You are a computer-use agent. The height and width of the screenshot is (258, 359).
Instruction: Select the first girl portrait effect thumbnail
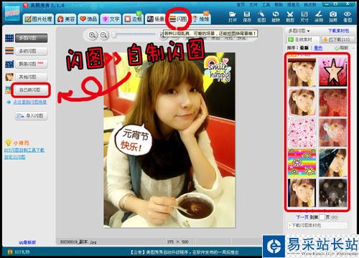point(302,72)
